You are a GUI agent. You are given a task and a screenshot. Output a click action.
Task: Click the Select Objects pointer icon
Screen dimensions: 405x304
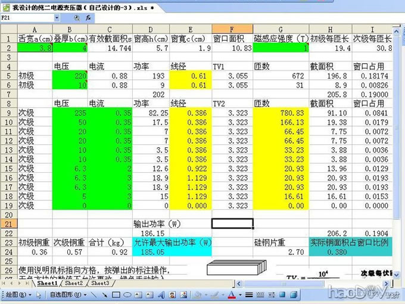(39, 295)
